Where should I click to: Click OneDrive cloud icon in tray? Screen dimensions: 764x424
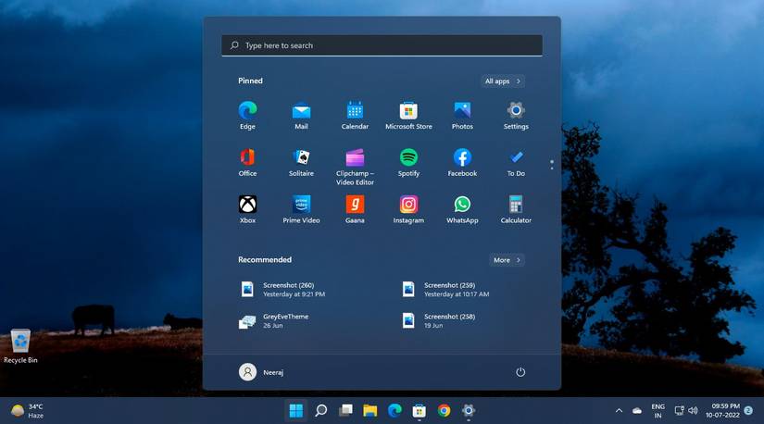coord(637,411)
